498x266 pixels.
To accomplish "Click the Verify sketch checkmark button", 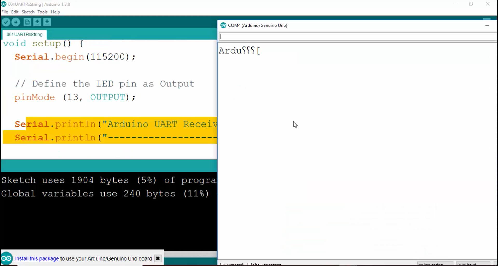I will tap(6, 22).
